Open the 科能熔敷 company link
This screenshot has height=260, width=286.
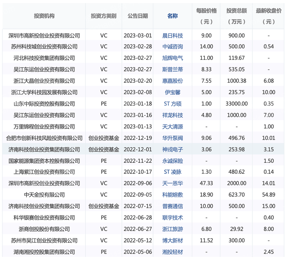coord(173,195)
